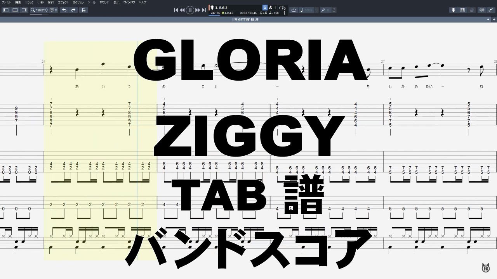The width and height of the screenshot is (497, 279).
Task: Click the 3. E.G.2 current track name
Action: (222, 7)
